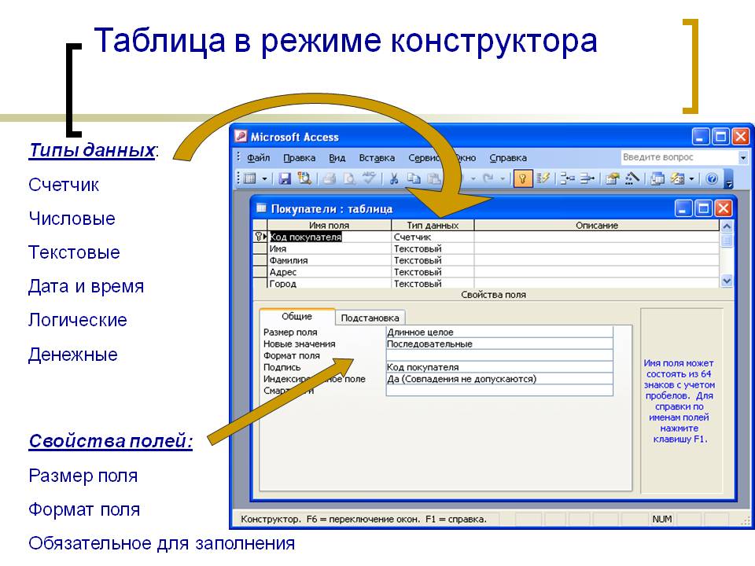The image size is (755, 566).
Task: Select the Общие properties tab
Action: 296,317
